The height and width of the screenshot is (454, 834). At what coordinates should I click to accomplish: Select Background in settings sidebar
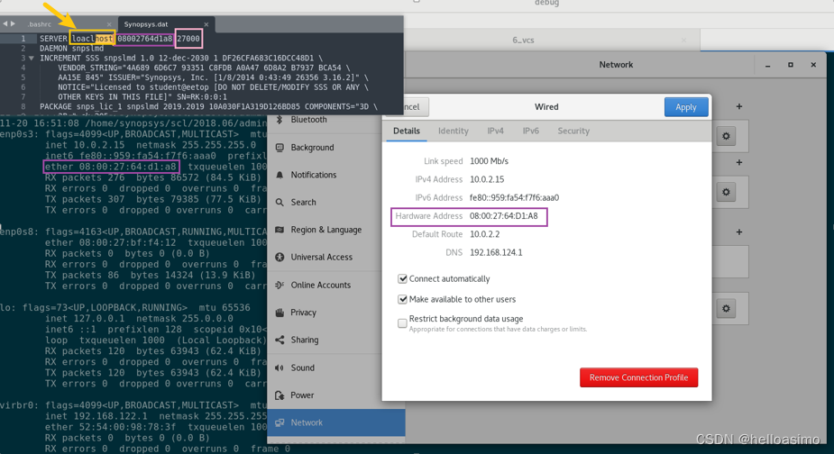[312, 148]
